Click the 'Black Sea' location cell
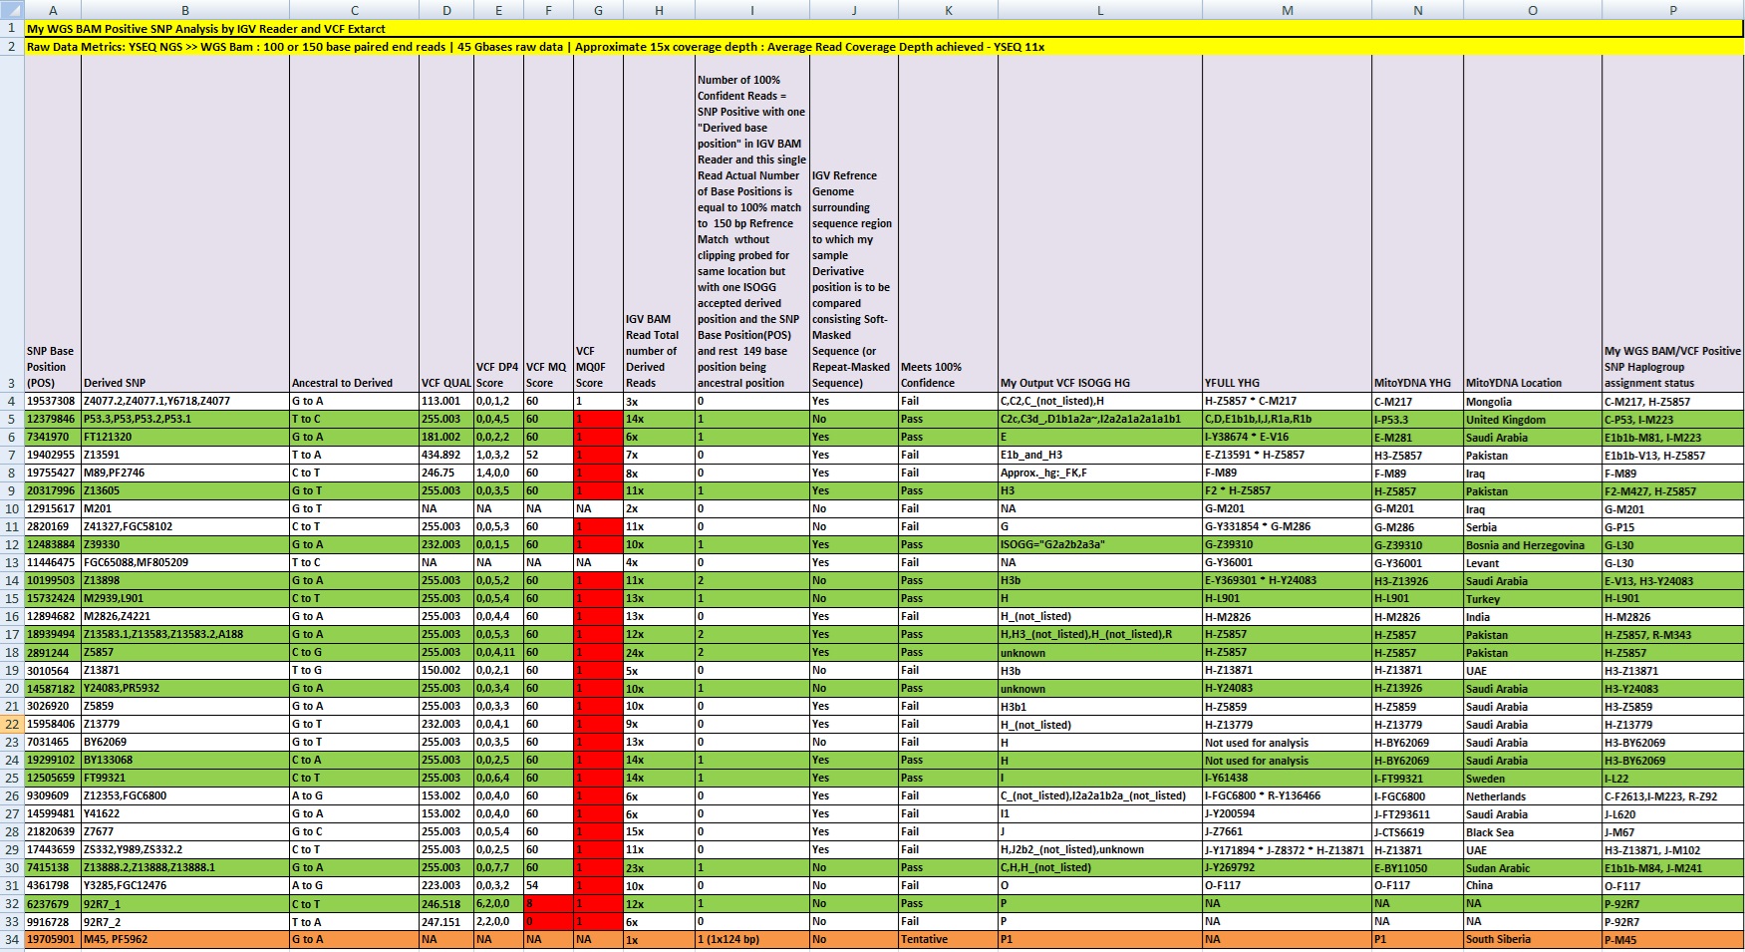The height and width of the screenshot is (952, 1745). [1533, 832]
